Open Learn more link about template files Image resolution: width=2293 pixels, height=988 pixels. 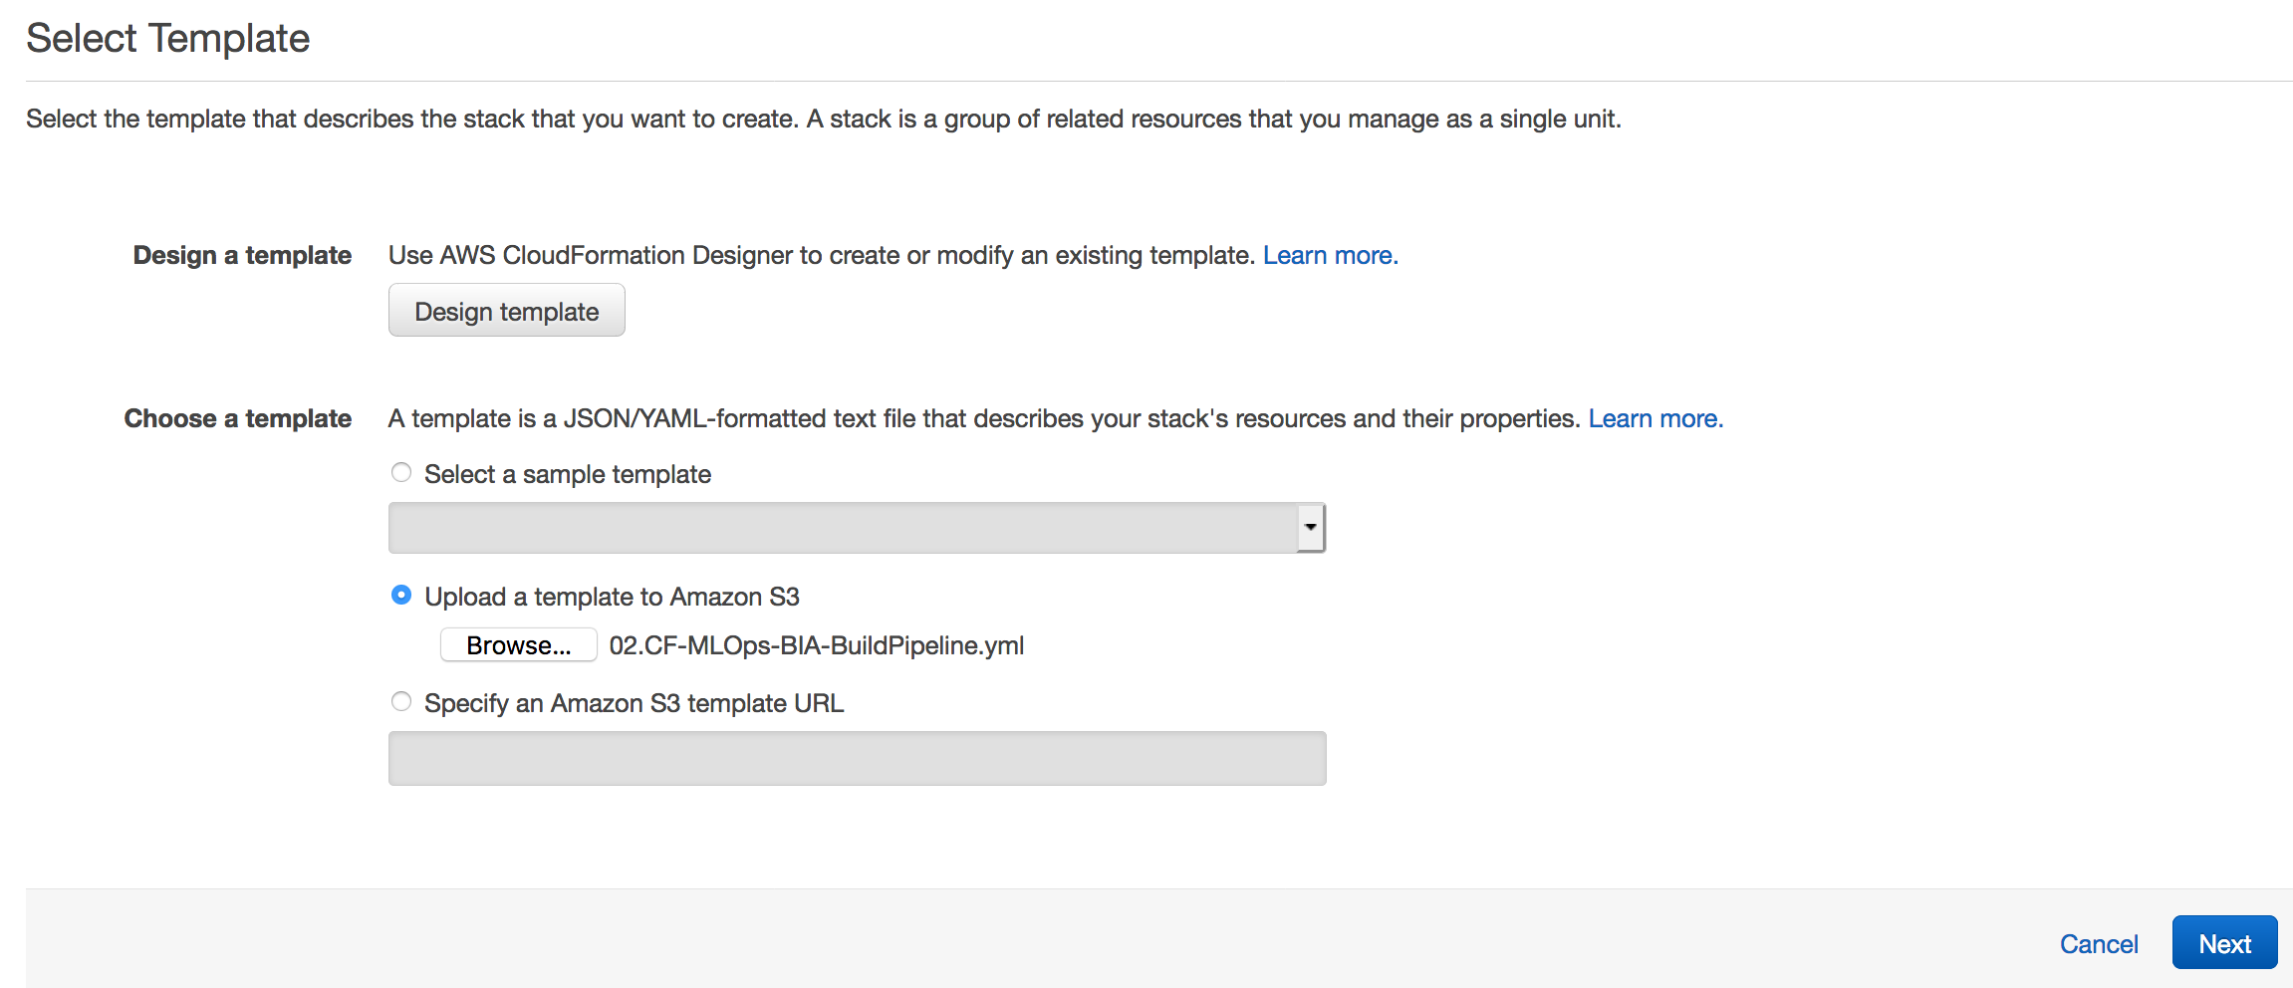[1655, 419]
